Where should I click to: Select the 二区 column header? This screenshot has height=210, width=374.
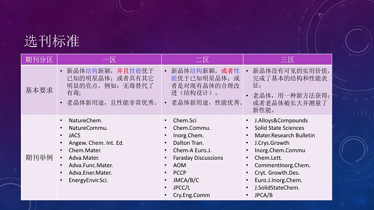202,59
